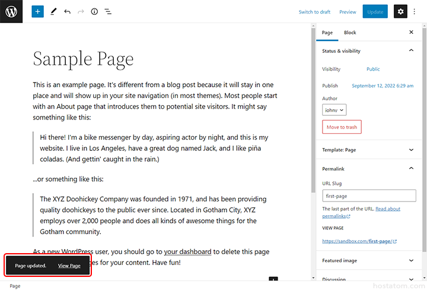Open the Options three-dot menu
This screenshot has height=290, width=427.
[x=415, y=11]
